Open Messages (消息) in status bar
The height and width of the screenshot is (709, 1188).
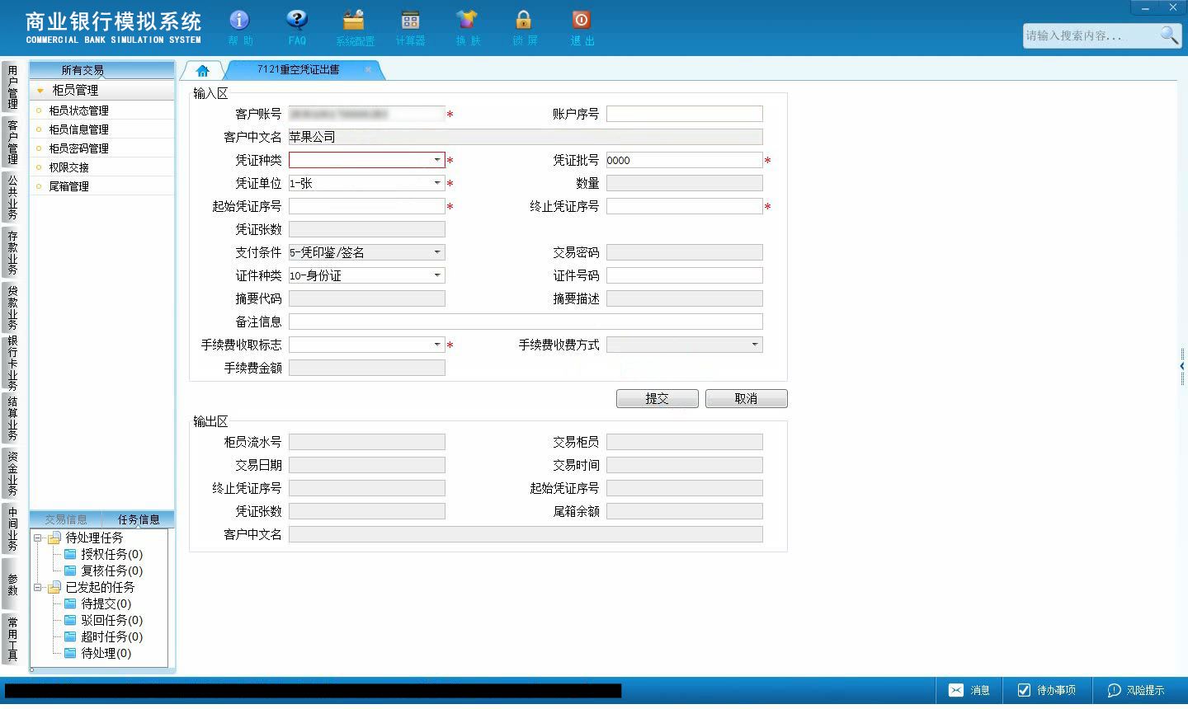click(969, 690)
